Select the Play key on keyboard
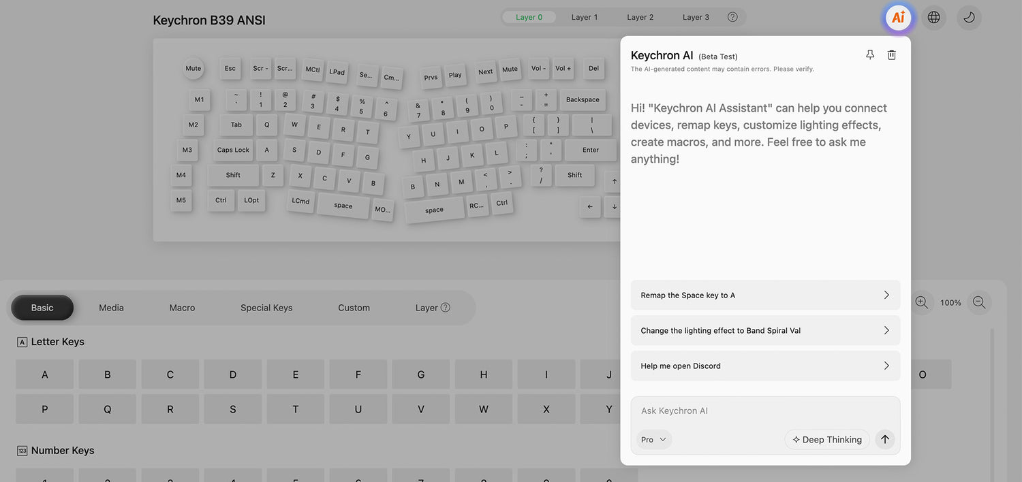The image size is (1022, 482). click(x=455, y=75)
